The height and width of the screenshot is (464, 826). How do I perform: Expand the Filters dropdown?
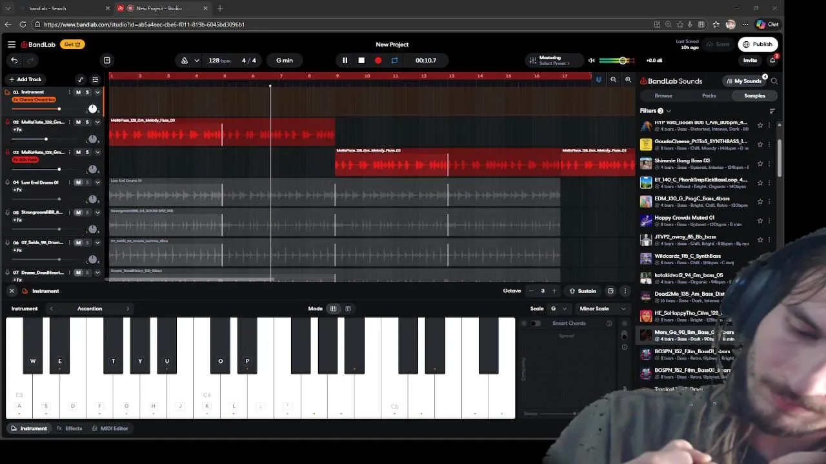(655, 111)
